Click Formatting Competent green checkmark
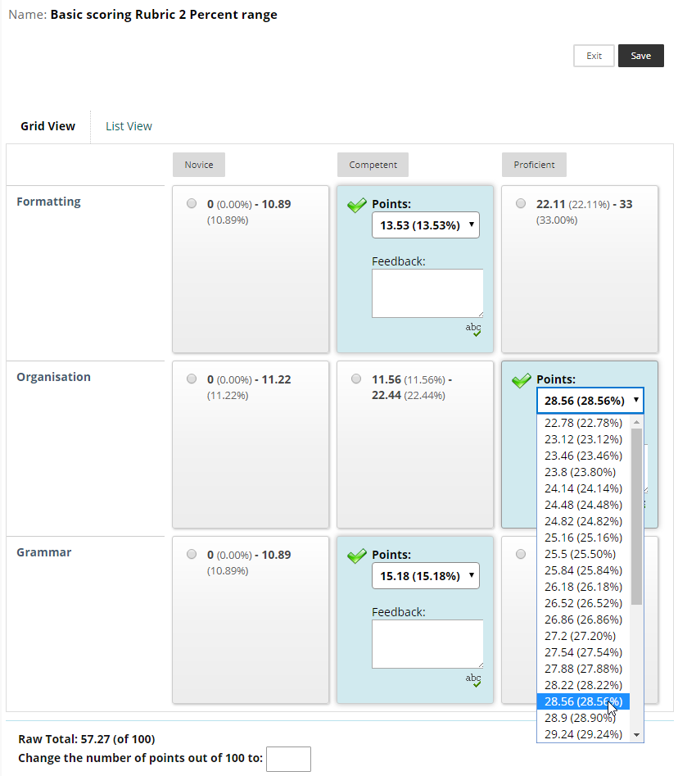This screenshot has width=678, height=776. (x=356, y=205)
